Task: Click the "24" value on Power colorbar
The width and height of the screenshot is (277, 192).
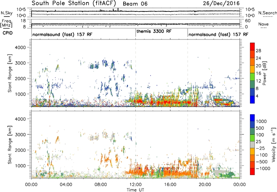Action: [x=258, y=58]
